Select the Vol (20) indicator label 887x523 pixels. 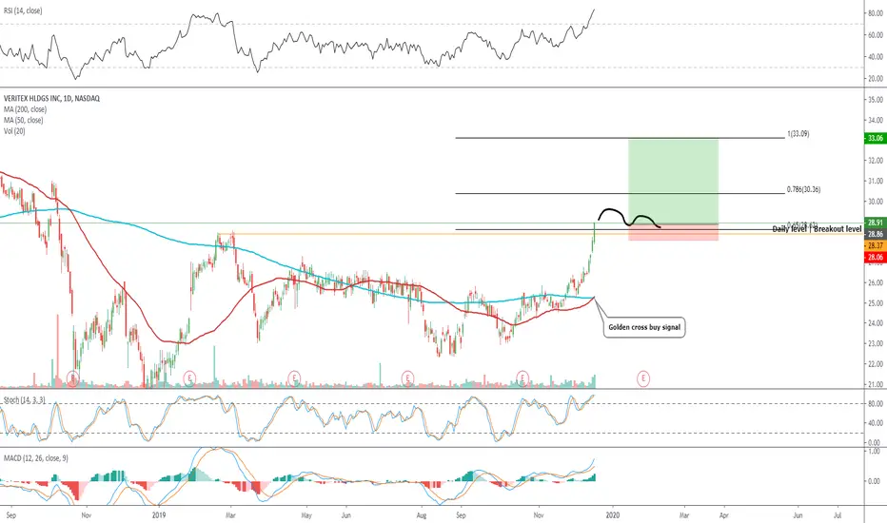(x=14, y=130)
